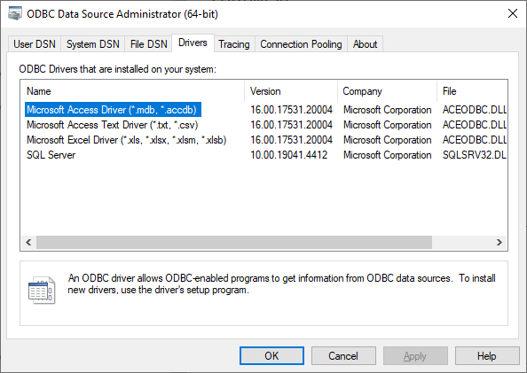The image size is (527, 373).
Task: Select the Drivers tab
Action: click(193, 43)
